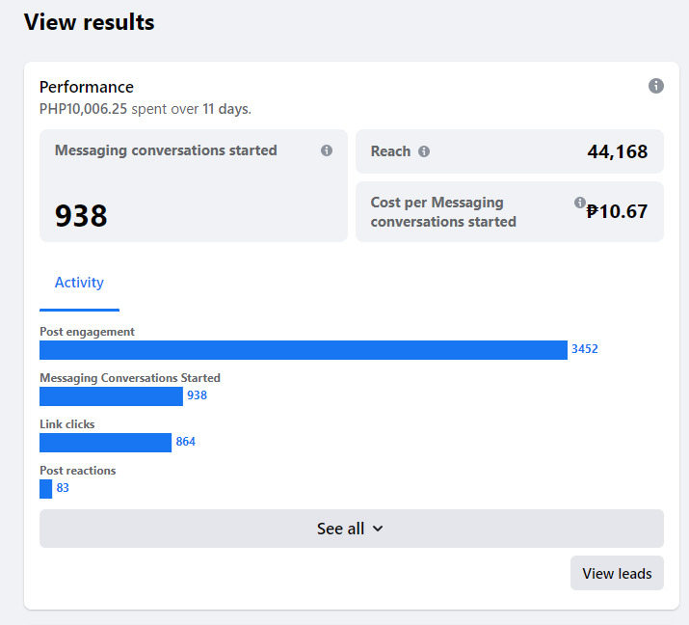The image size is (689, 625).
Task: Switch to the Activity tab
Action: tap(79, 283)
